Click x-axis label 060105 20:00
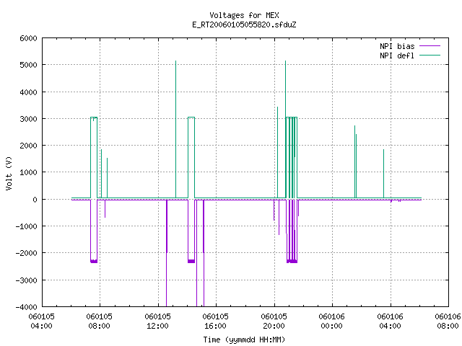Image resolution: width=462 pixels, height=346 pixels. (274, 321)
